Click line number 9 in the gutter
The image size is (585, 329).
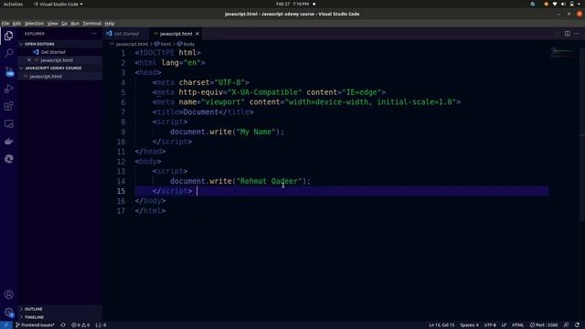pyautogui.click(x=123, y=132)
